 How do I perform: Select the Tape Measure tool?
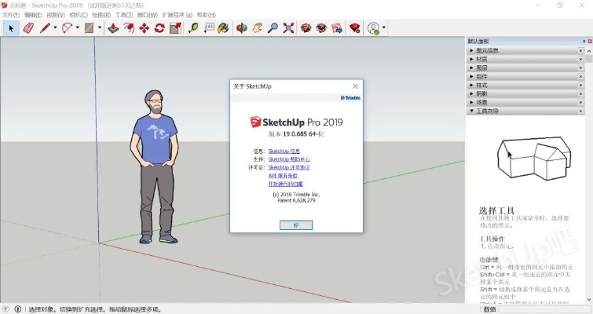(x=193, y=28)
